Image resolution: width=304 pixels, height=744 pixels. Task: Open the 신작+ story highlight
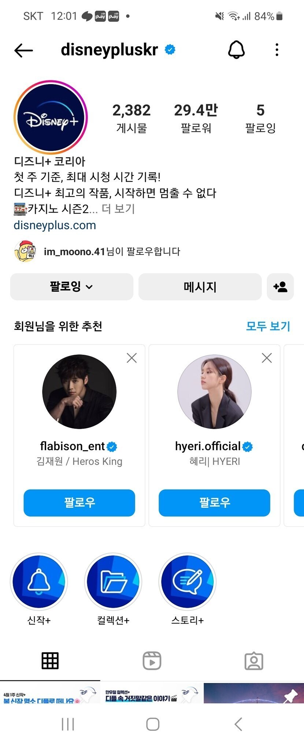39,582
